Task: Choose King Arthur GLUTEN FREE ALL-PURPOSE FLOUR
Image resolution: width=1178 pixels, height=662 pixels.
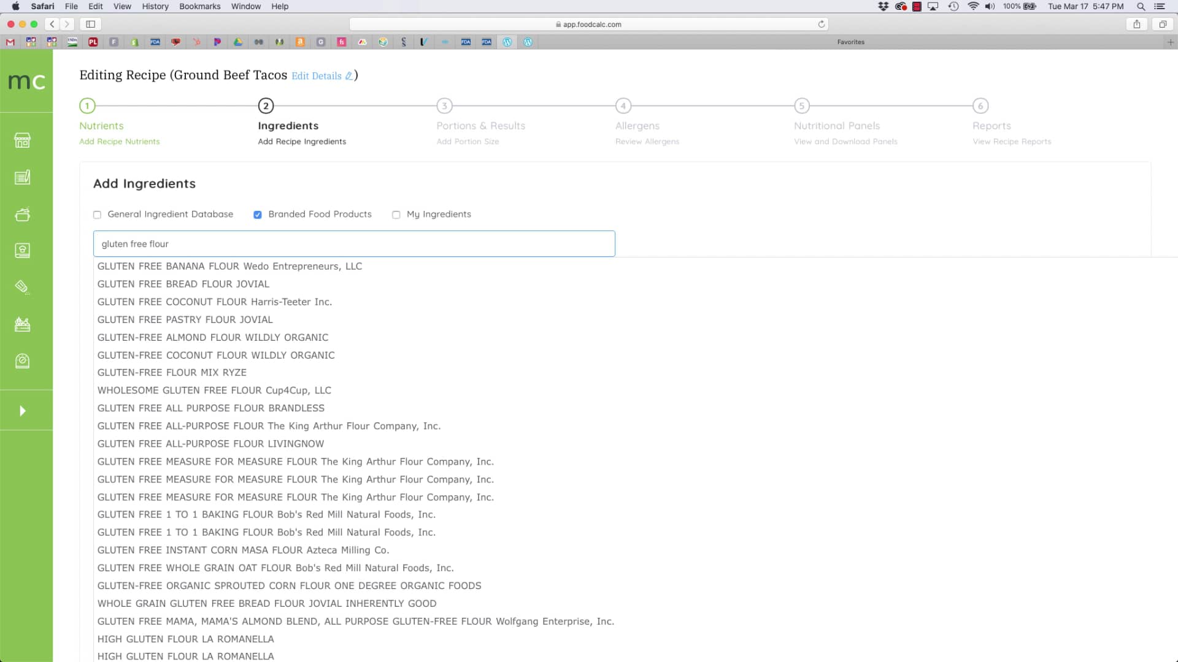Action: (x=269, y=425)
